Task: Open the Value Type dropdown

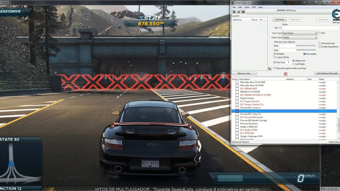Action: coord(300,37)
